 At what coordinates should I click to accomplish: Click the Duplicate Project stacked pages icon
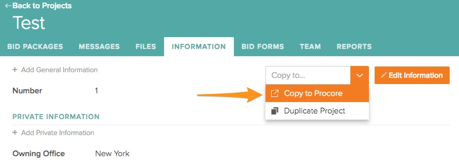275,111
